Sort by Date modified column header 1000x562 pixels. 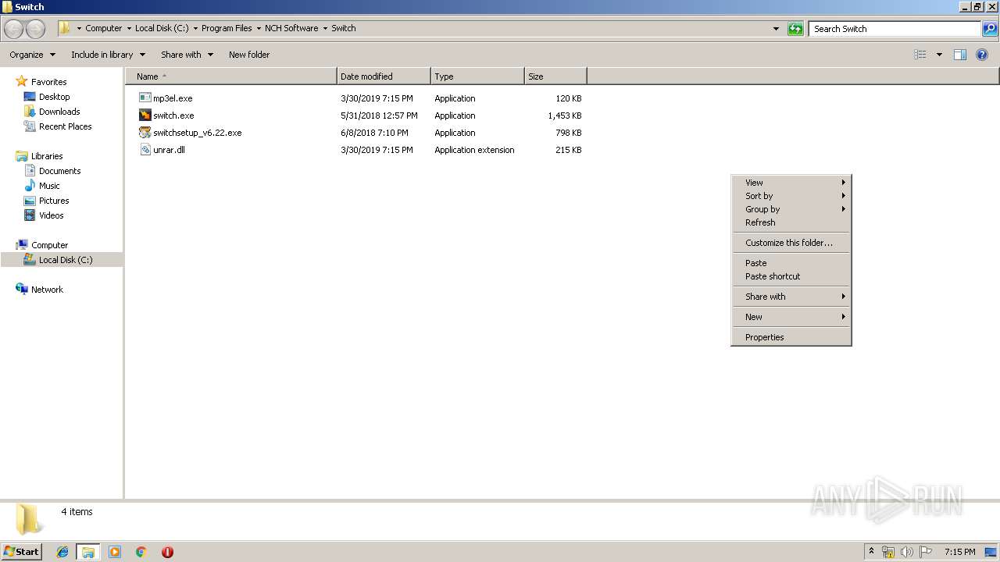[x=384, y=76]
